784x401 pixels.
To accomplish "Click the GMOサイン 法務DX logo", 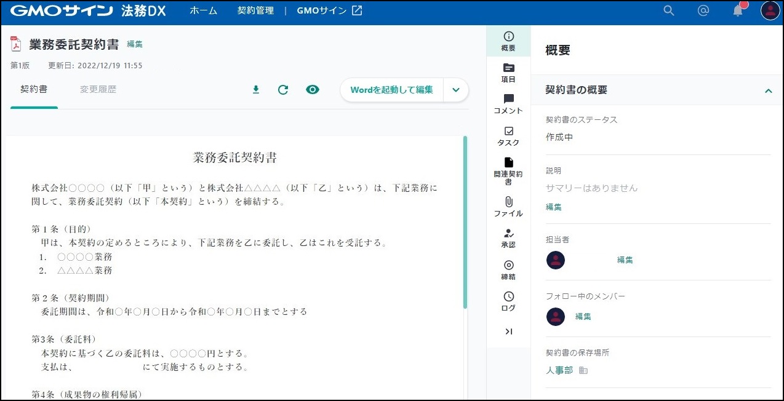I will (x=88, y=11).
